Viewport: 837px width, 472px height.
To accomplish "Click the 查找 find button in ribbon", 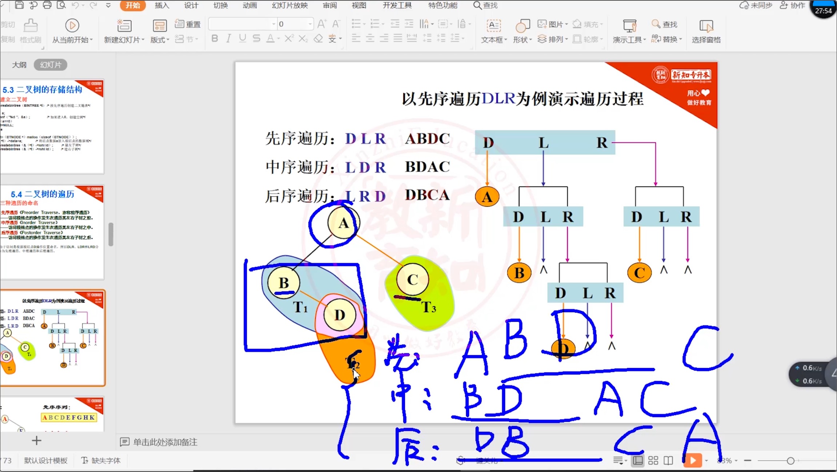I will [x=664, y=24].
